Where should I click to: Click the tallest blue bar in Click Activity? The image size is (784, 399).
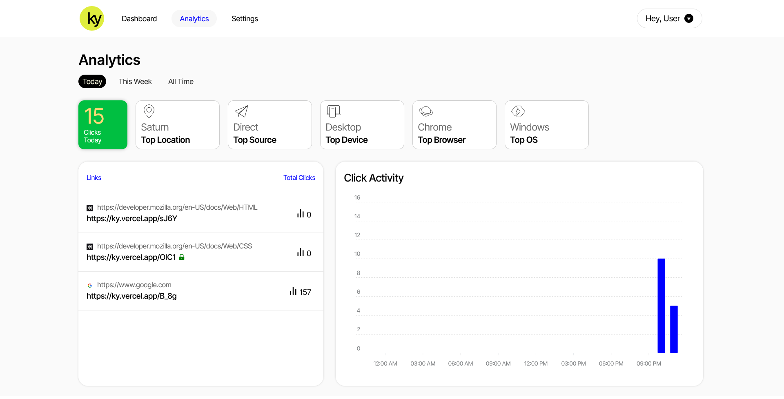661,305
